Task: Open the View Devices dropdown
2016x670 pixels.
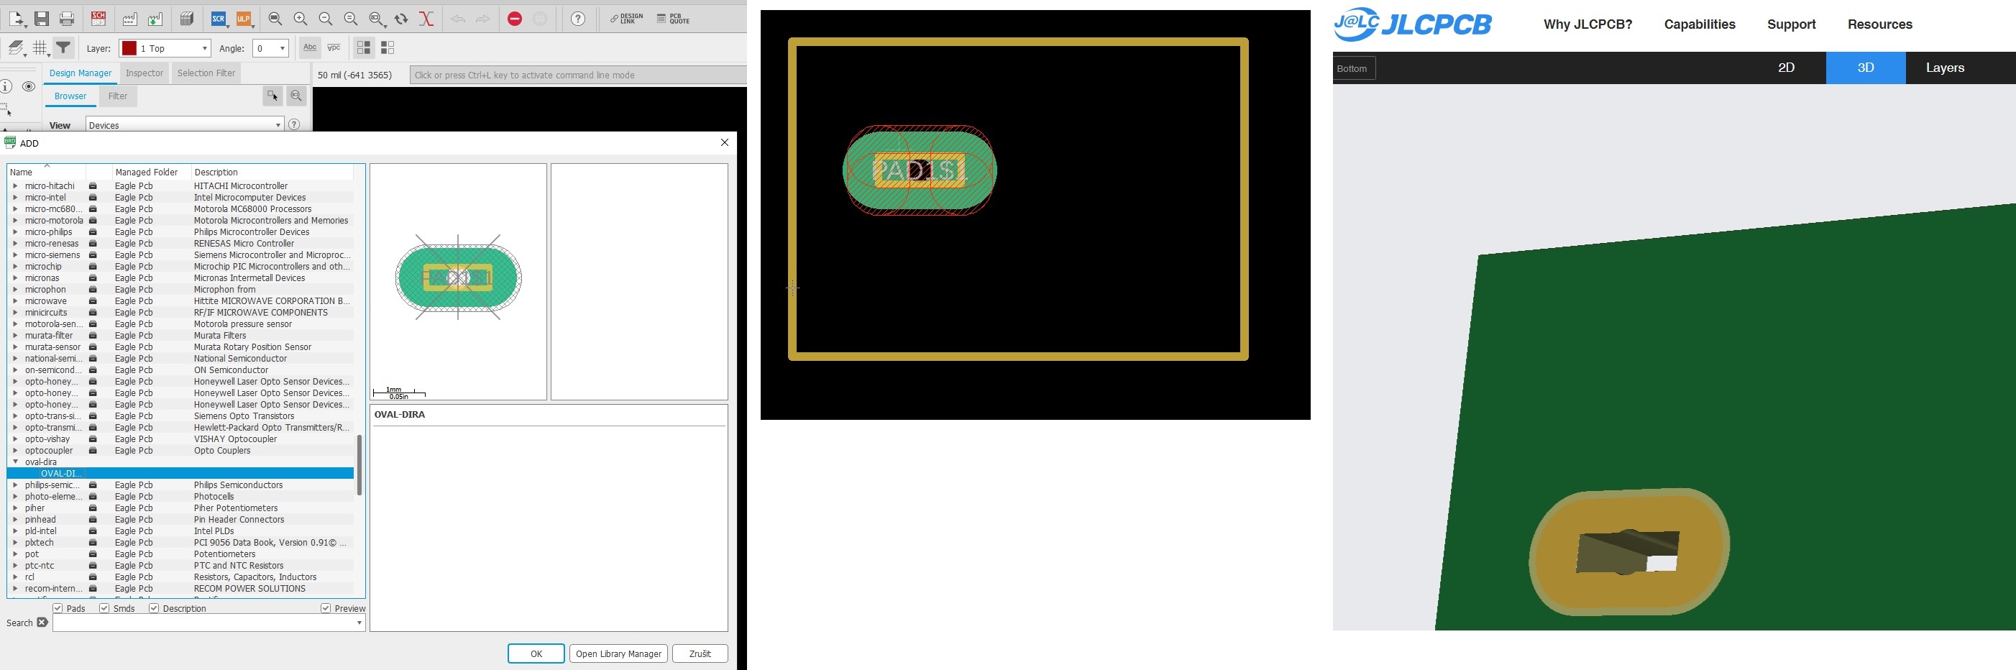Action: point(184,125)
